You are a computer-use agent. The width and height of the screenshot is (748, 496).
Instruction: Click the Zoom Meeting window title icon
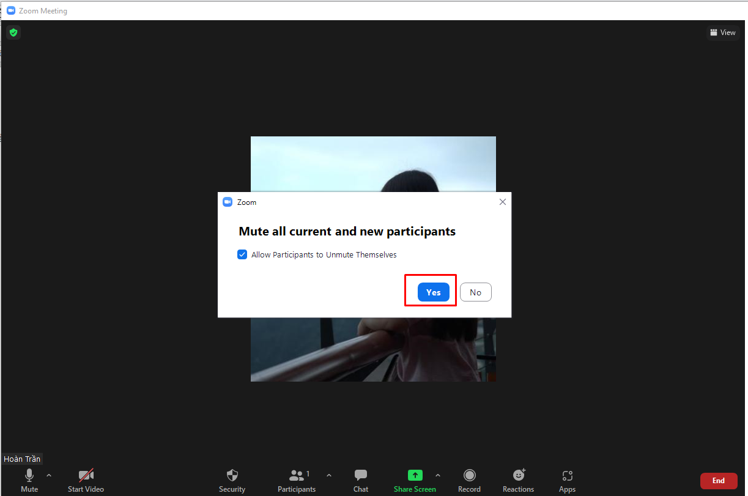click(11, 10)
